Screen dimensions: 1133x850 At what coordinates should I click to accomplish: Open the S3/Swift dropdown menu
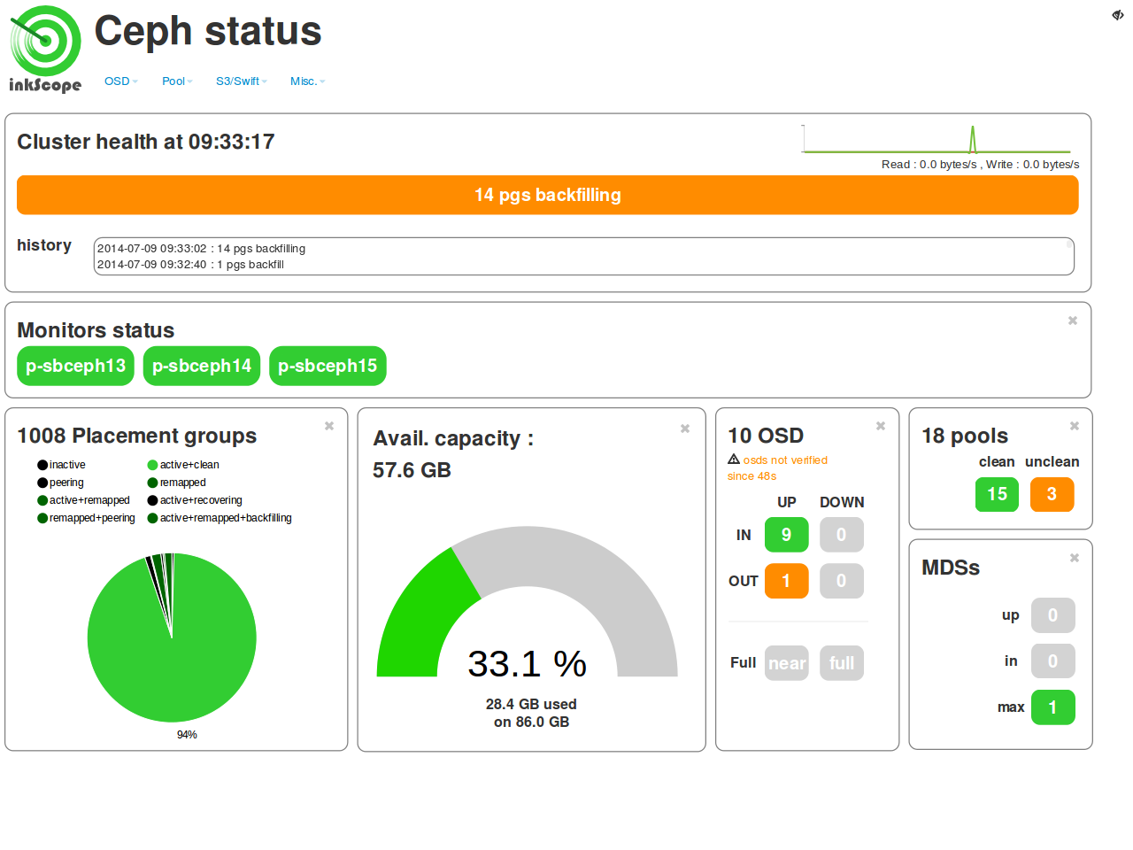click(241, 81)
